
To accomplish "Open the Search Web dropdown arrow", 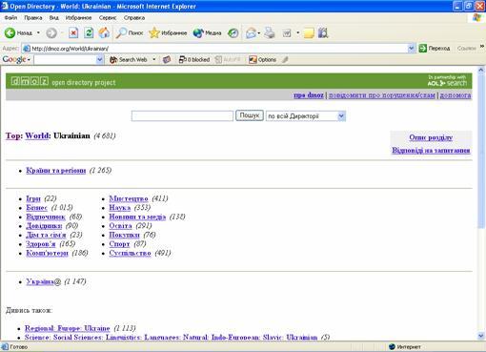I will pyautogui.click(x=154, y=59).
